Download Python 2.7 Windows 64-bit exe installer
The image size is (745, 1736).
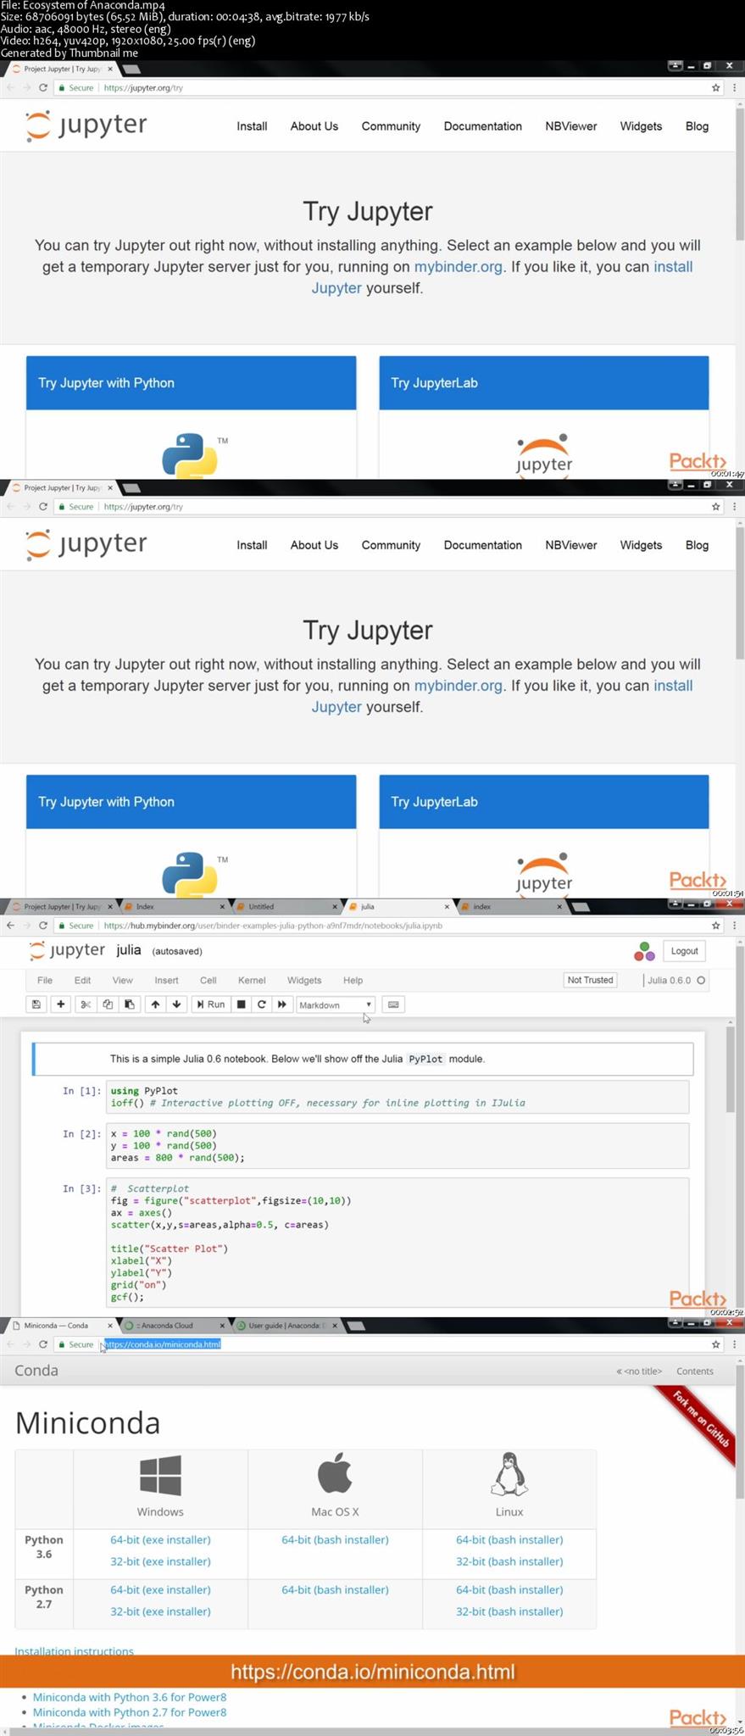pyautogui.click(x=160, y=1589)
